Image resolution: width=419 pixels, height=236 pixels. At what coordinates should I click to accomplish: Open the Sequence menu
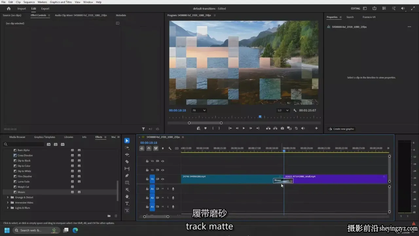(x=29, y=2)
